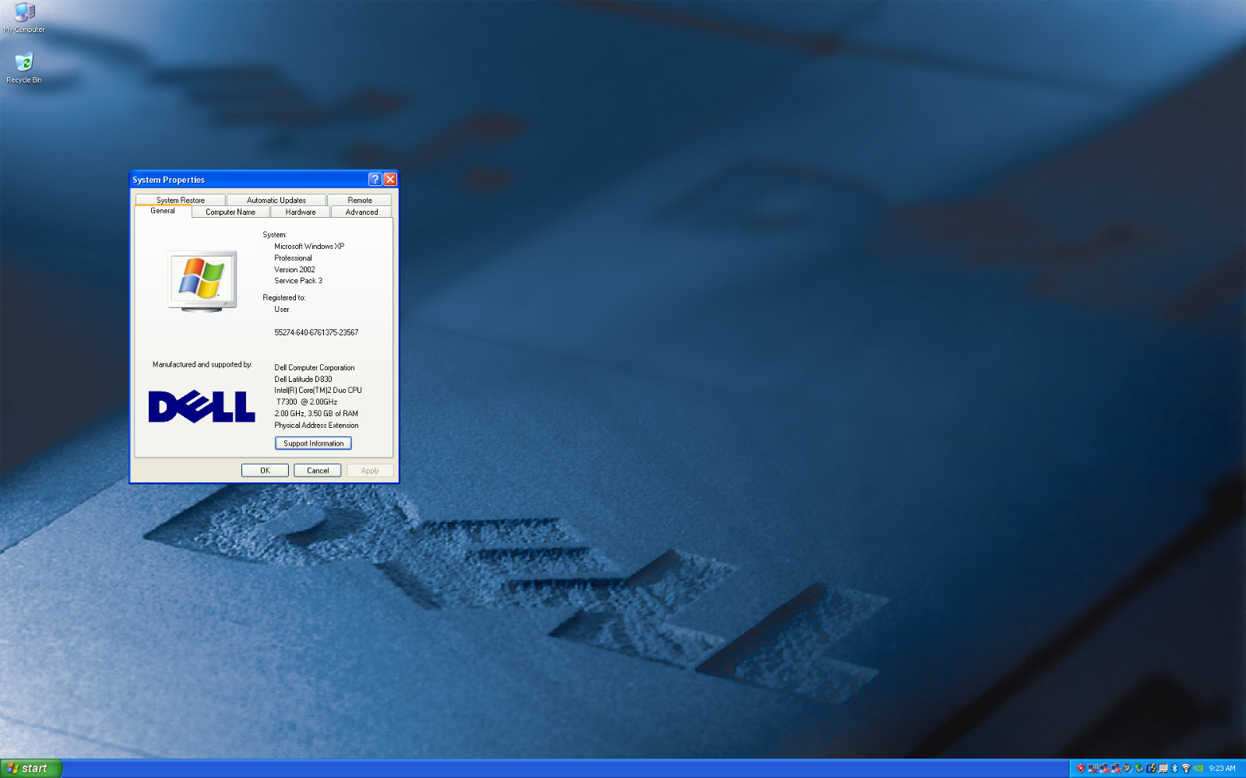This screenshot has width=1246, height=778.
Task: Click the "System:" heading label
Action: [275, 235]
